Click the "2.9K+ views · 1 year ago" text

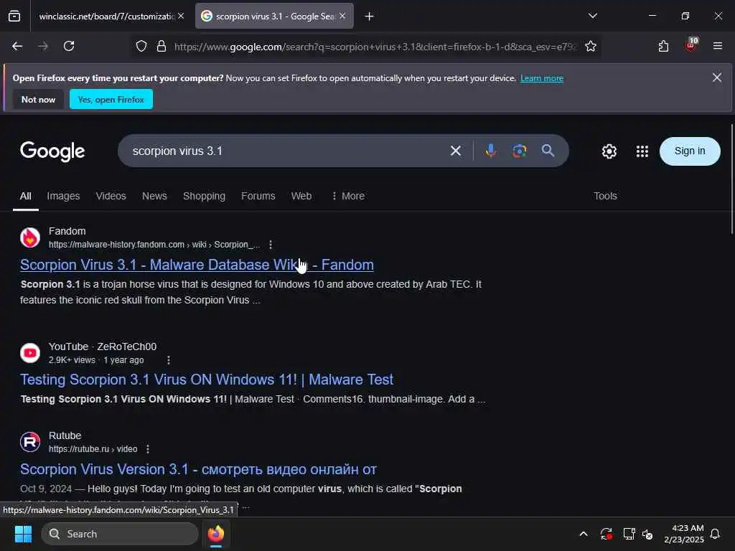[x=96, y=360]
